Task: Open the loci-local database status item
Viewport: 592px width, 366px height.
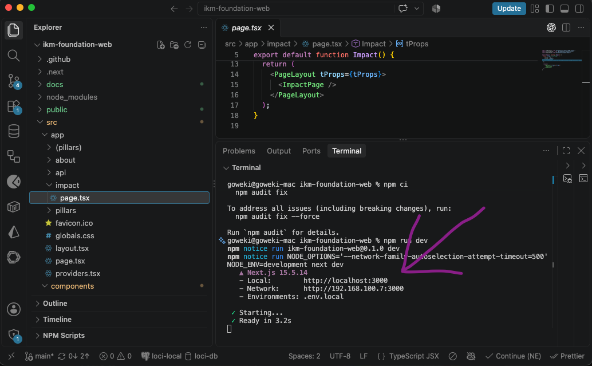Action: click(161, 356)
